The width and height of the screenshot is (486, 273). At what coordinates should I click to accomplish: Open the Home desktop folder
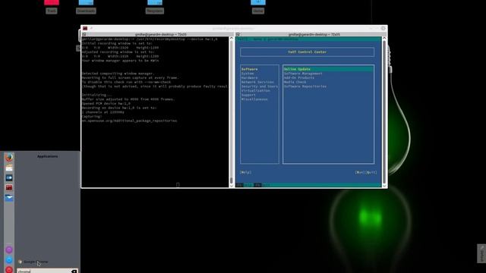(258, 7)
